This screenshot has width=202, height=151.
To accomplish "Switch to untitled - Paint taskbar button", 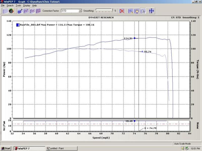I will point(62,148).
